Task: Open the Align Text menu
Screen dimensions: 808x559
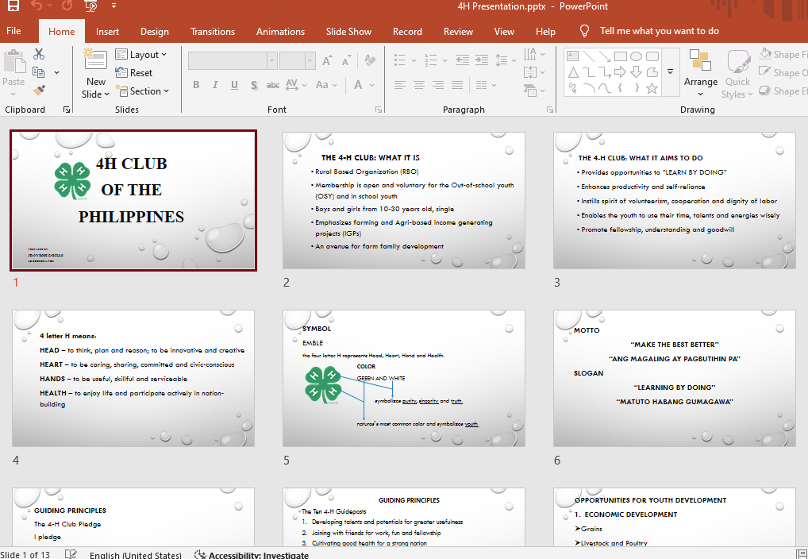Action: pyautogui.click(x=534, y=72)
